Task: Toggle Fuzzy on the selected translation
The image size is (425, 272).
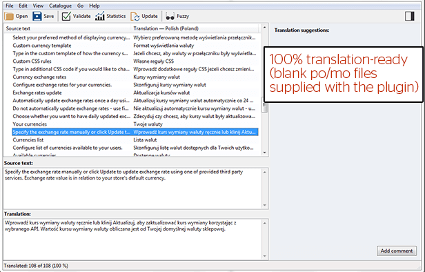Action: (x=177, y=17)
